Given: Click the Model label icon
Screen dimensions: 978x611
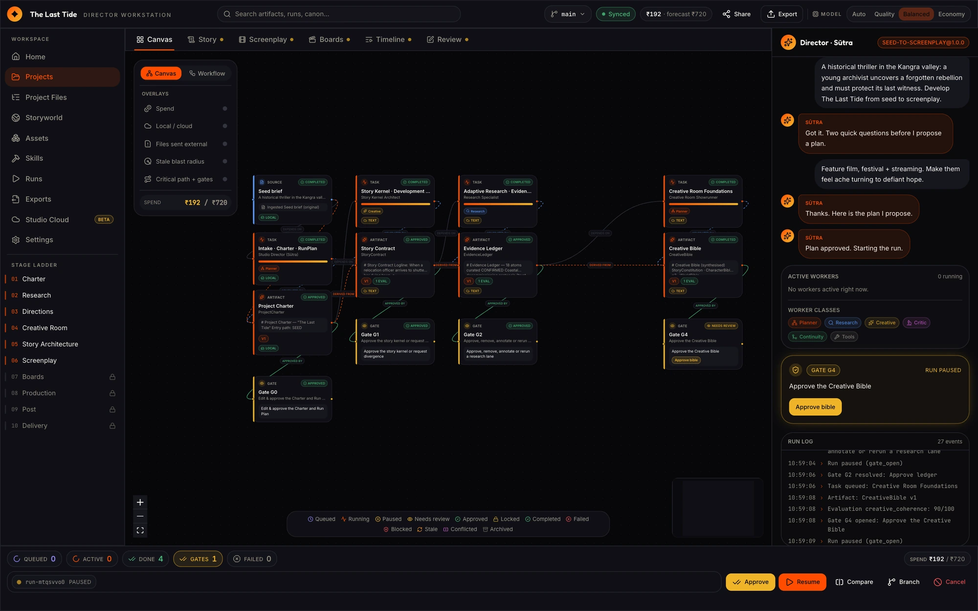Looking at the screenshot, I should (x=815, y=14).
